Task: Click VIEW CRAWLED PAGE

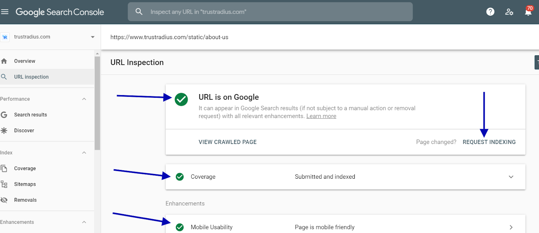Action: pyautogui.click(x=228, y=142)
